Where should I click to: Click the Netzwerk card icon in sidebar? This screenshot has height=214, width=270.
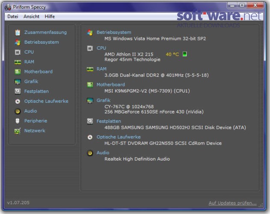tap(18, 131)
